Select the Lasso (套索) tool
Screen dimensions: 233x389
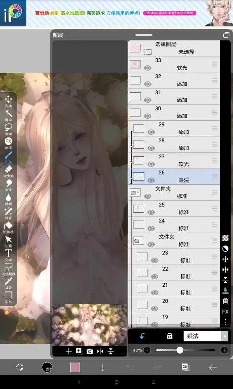click(9, 129)
